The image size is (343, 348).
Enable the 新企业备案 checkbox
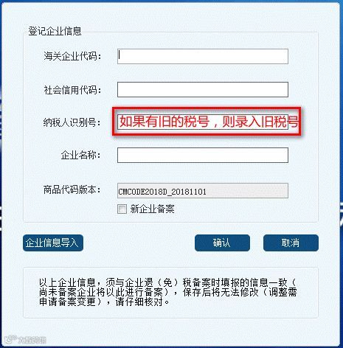122,209
